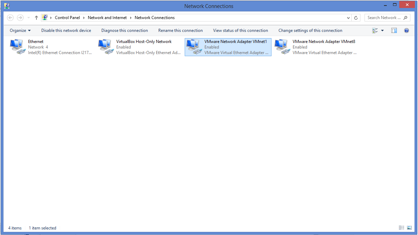Go forward with the Forward arrow

pyautogui.click(x=20, y=18)
